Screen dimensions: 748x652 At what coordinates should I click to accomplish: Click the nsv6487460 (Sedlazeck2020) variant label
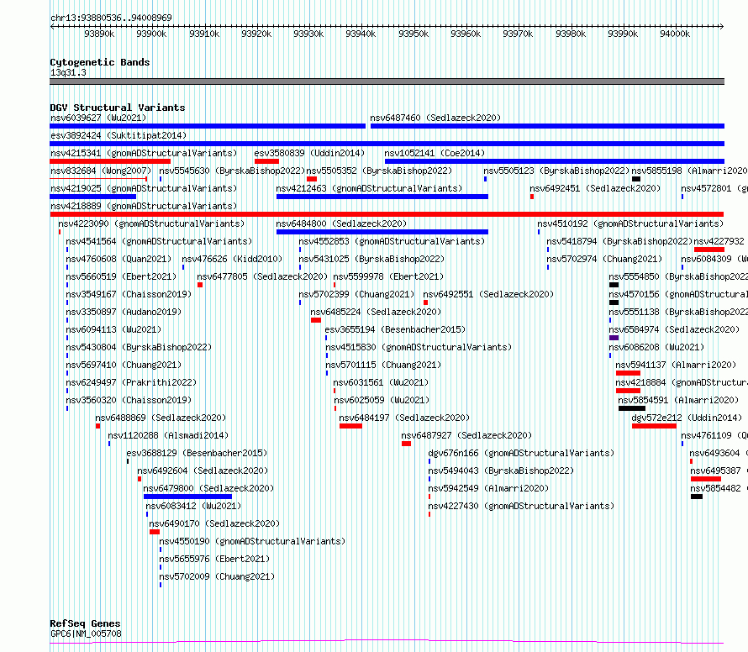coord(435,118)
